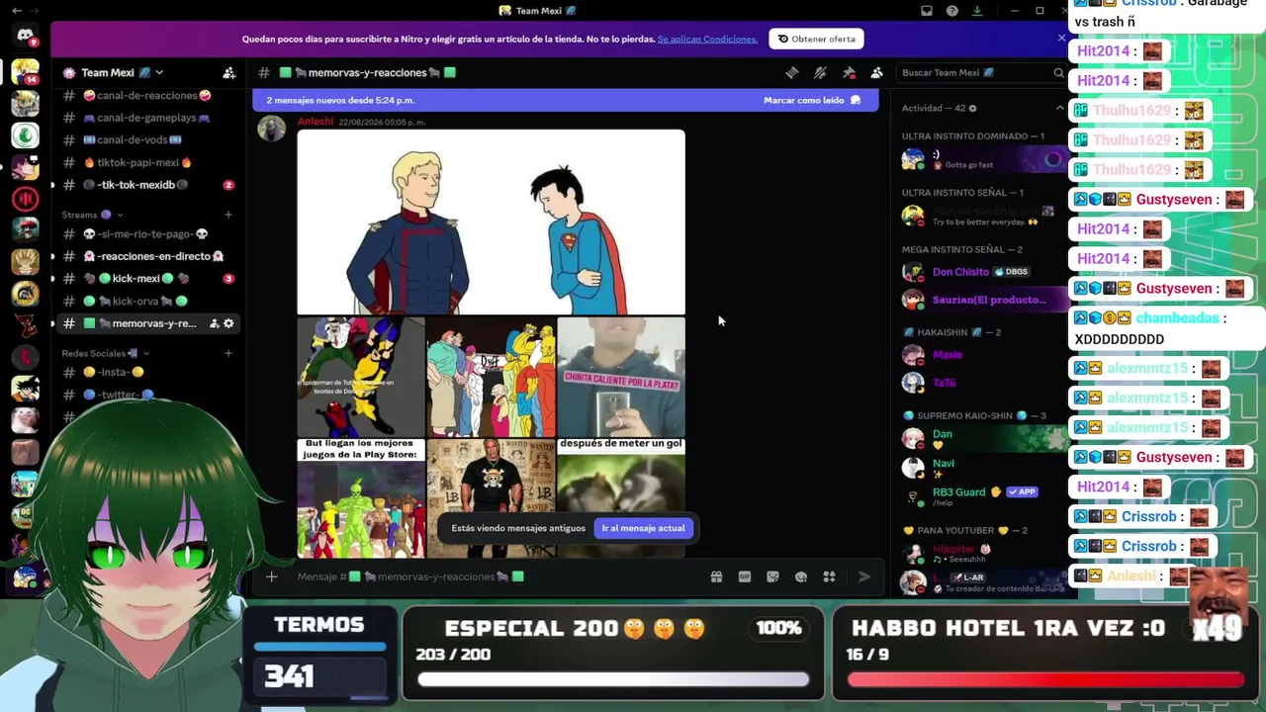
Task: Open activity settings gear beside Actividad
Action: click(x=972, y=108)
